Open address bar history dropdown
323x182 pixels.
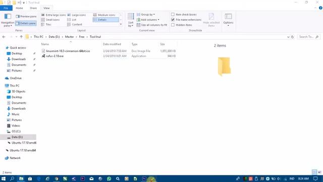[x=288, y=37]
